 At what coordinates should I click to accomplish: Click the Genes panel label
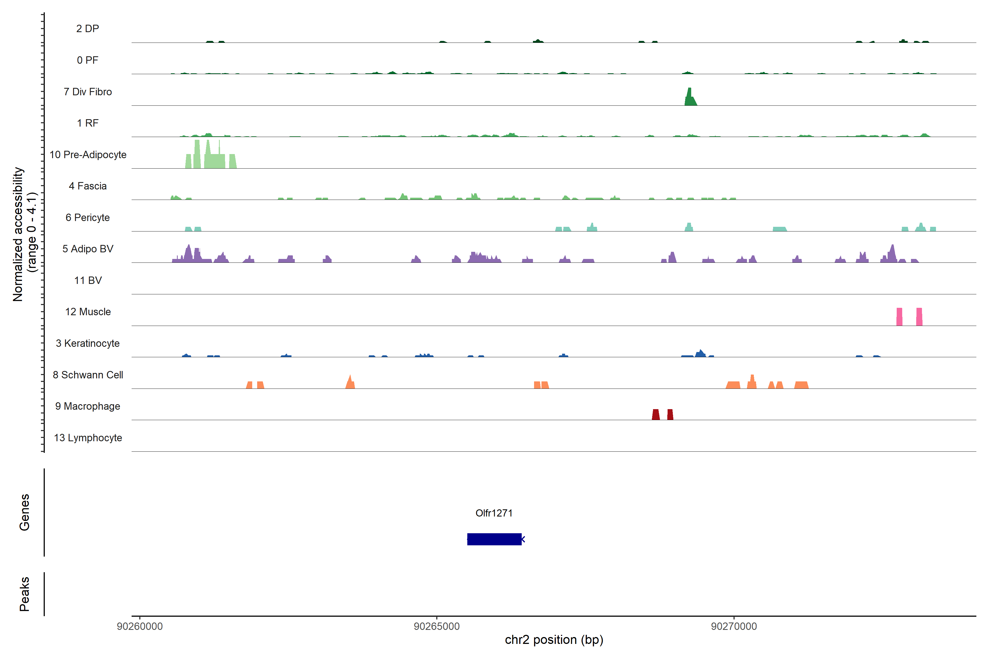[24, 512]
